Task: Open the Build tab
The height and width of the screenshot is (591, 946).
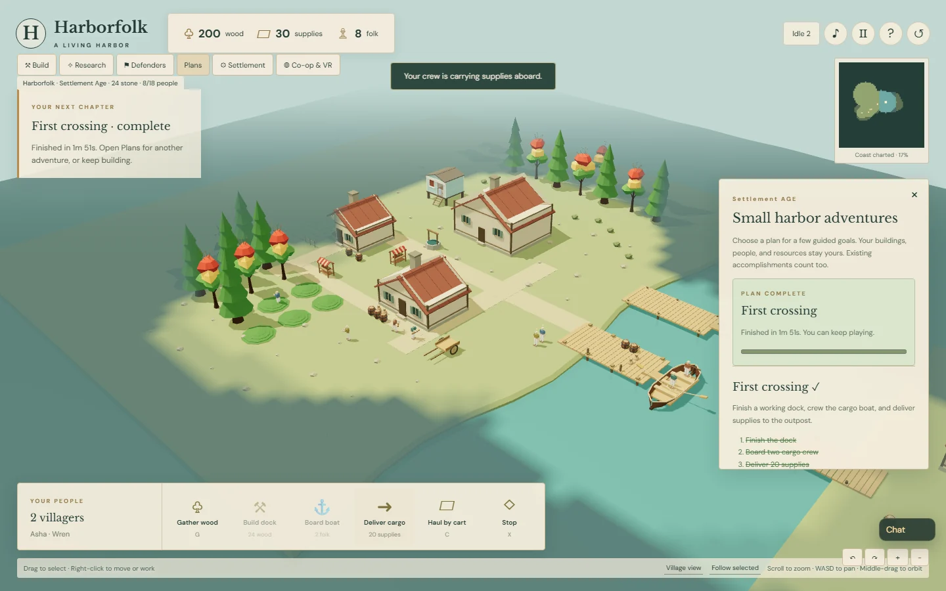Action: 37,65
